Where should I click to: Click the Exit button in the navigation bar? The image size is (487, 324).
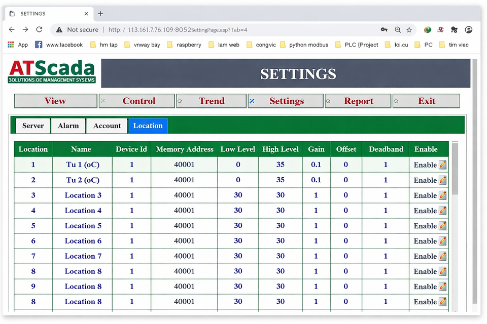(426, 101)
